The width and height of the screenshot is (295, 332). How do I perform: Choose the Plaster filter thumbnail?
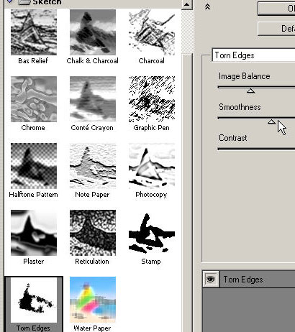34,233
